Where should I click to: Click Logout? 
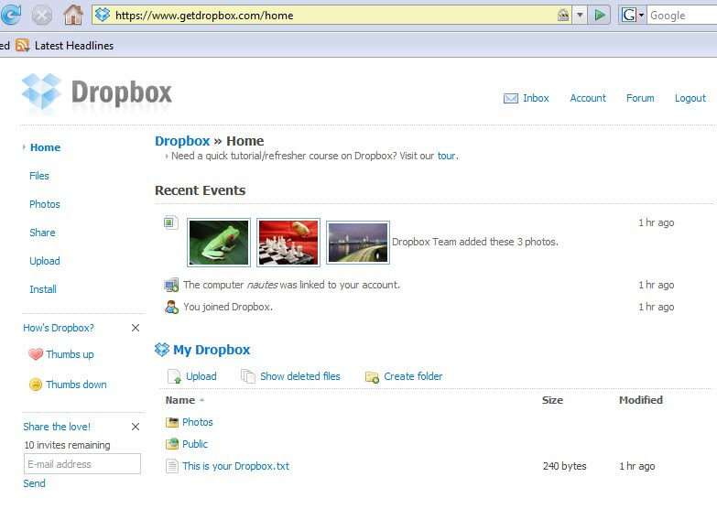pos(690,98)
